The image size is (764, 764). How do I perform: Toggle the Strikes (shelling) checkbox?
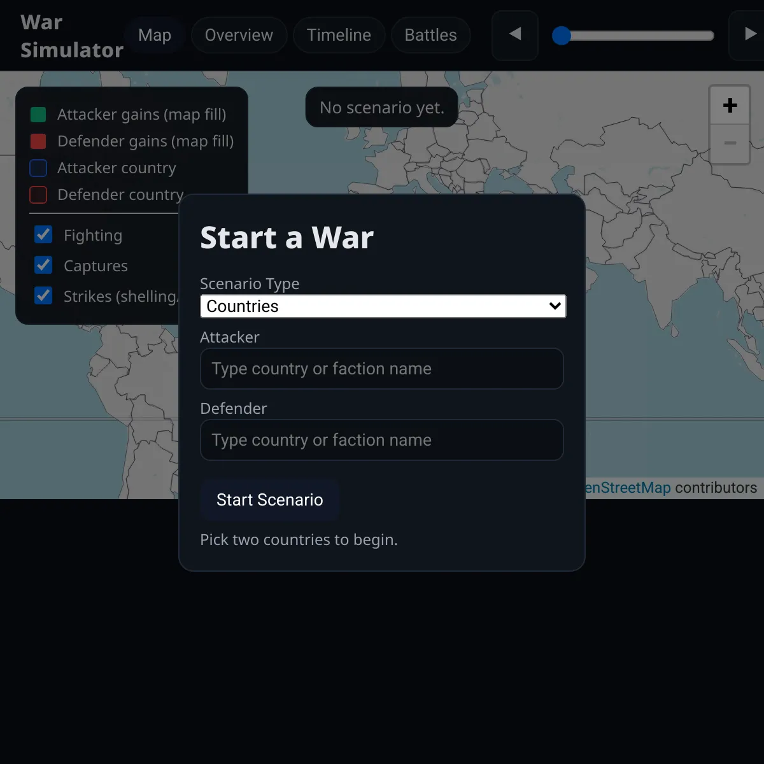point(43,296)
